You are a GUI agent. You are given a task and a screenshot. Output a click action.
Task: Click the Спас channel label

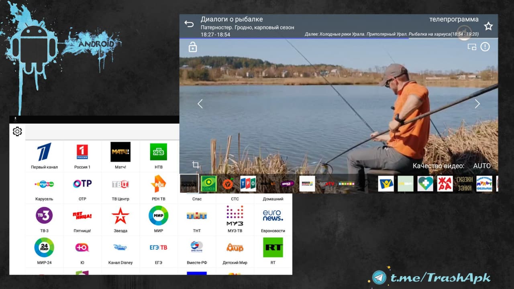click(x=197, y=199)
